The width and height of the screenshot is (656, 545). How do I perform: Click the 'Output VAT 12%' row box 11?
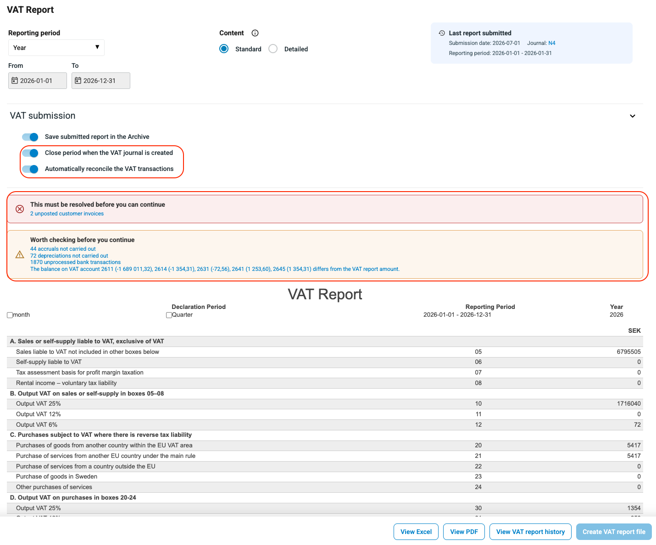click(x=325, y=414)
